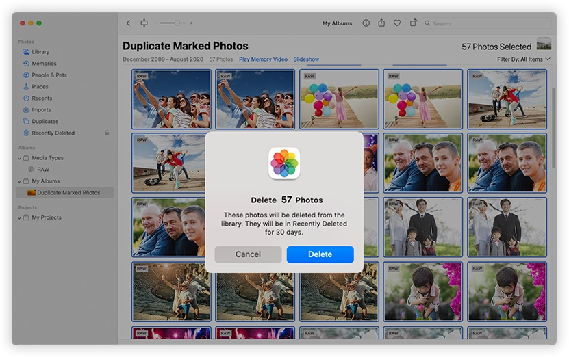Click the My Projects folder icon
569x357 pixels.
pos(26,217)
